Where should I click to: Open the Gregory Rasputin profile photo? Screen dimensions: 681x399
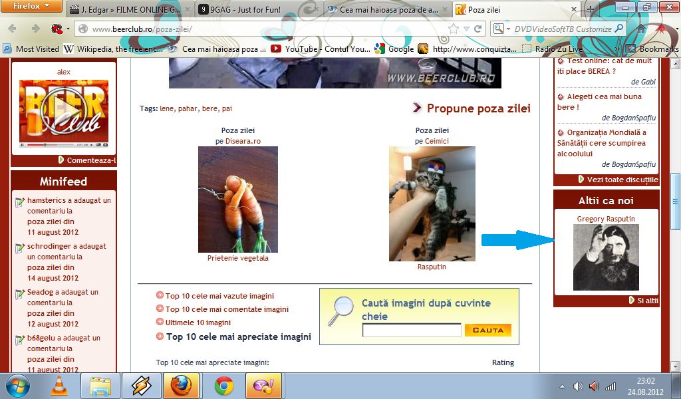[x=606, y=257]
